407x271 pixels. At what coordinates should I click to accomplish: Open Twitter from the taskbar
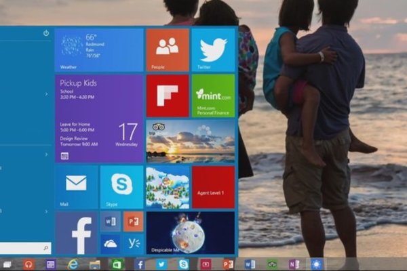[161, 264]
